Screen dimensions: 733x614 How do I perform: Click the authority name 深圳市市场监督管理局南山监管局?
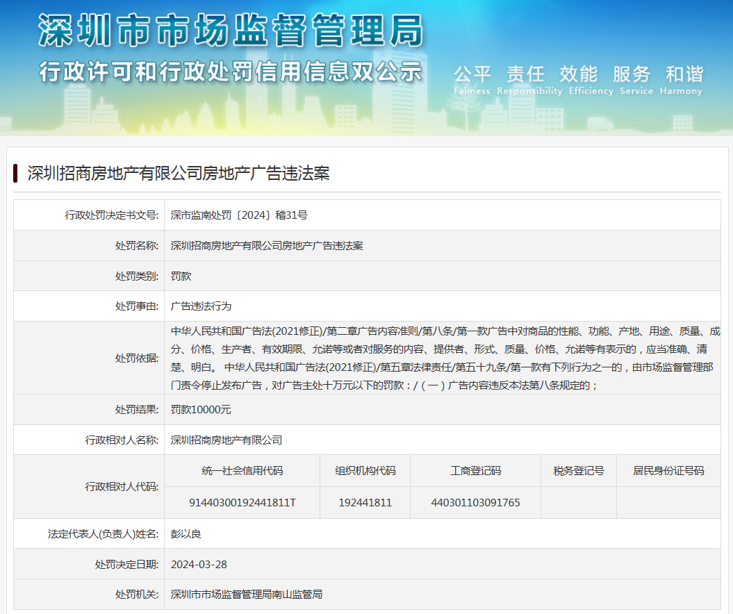247,595
